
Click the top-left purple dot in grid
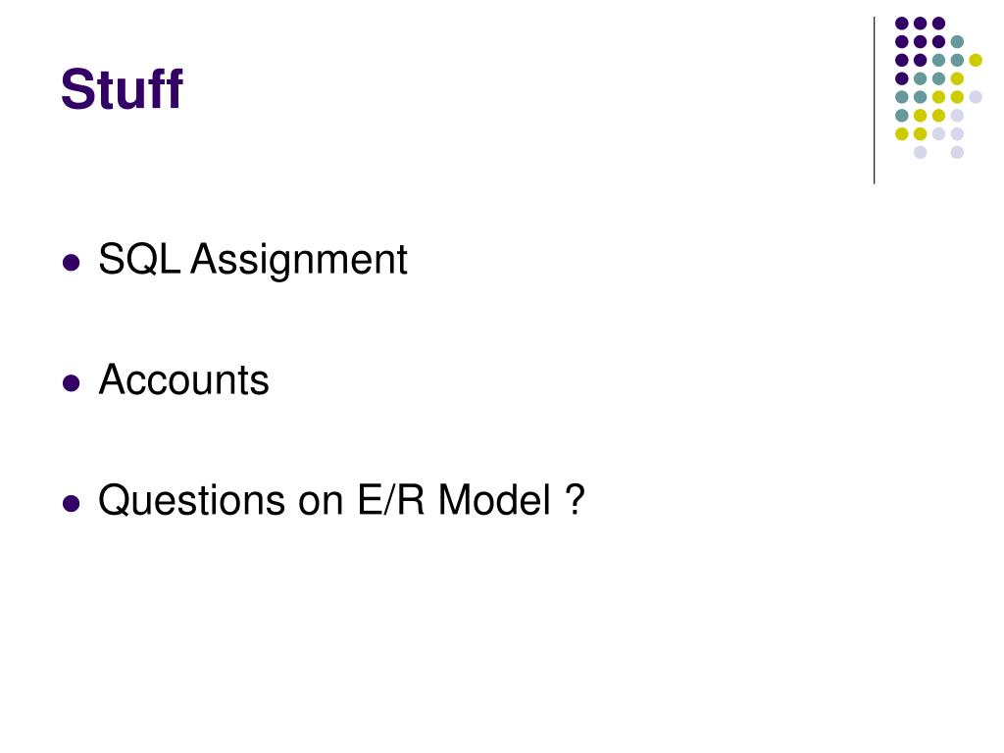[x=902, y=24]
